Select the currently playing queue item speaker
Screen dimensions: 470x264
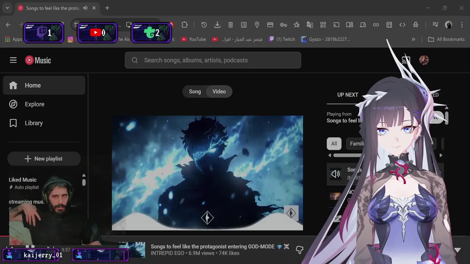(336, 174)
